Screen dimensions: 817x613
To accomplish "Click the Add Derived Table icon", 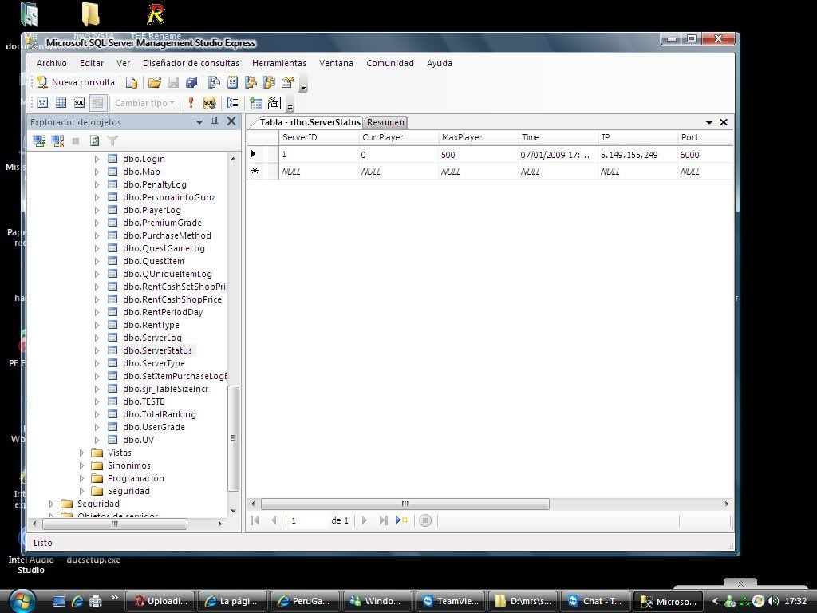I will pyautogui.click(x=274, y=103).
